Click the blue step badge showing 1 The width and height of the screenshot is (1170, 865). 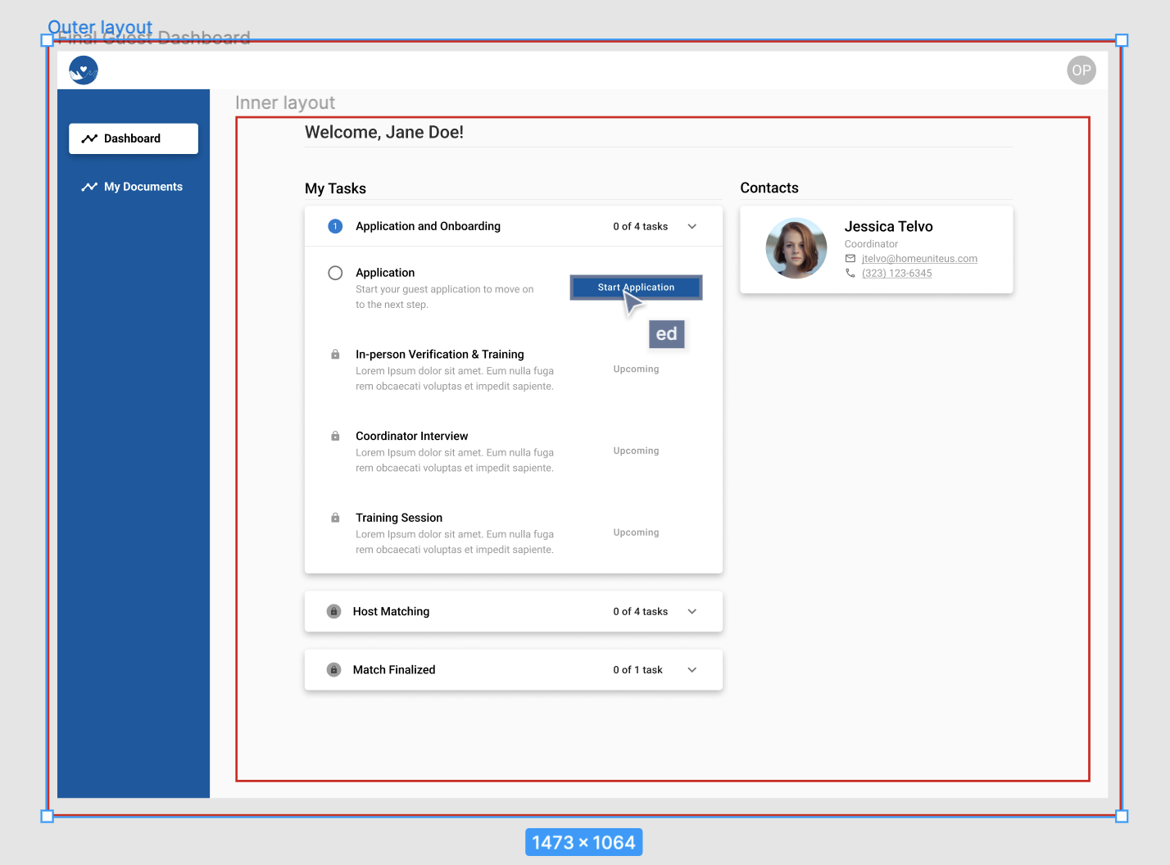point(334,226)
